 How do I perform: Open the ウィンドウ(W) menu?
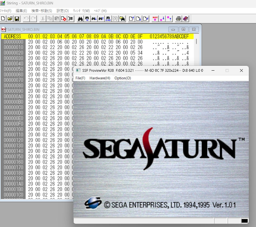(x=81, y=11)
